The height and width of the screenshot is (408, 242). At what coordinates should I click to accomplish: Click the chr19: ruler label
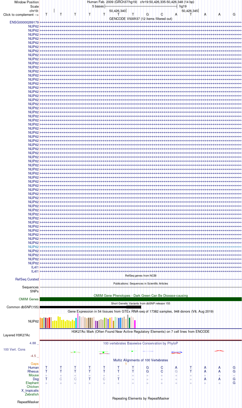point(34,11)
